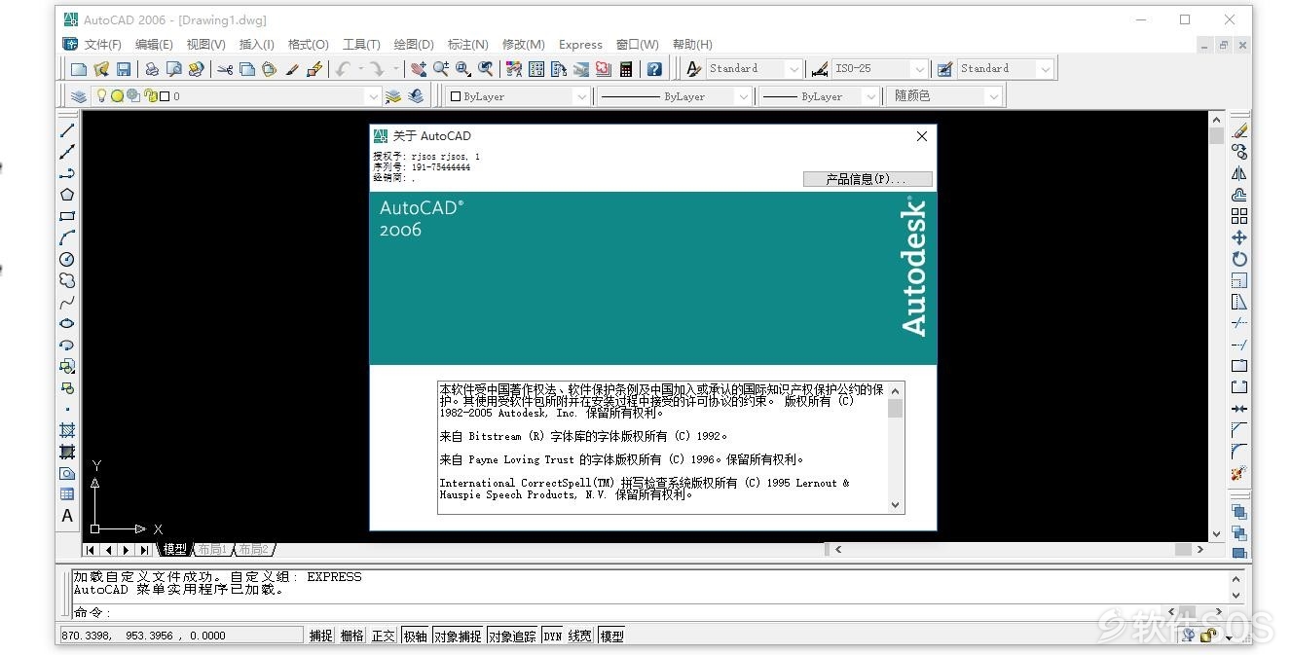
Task: Open the 帮助(H) menu
Action: 692,45
